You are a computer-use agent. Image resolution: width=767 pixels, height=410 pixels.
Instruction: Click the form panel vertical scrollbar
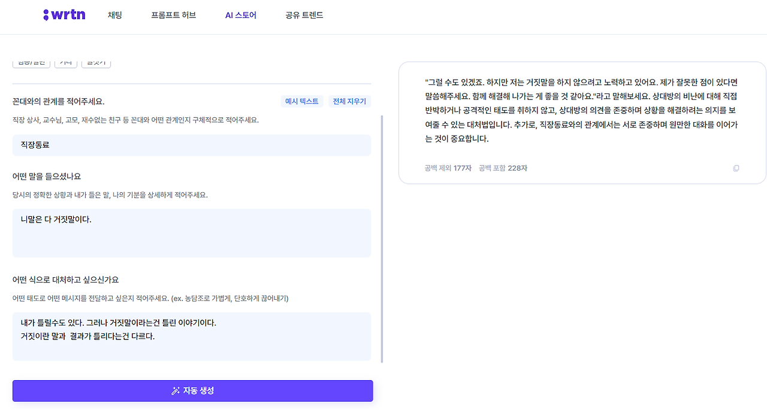pos(382,239)
